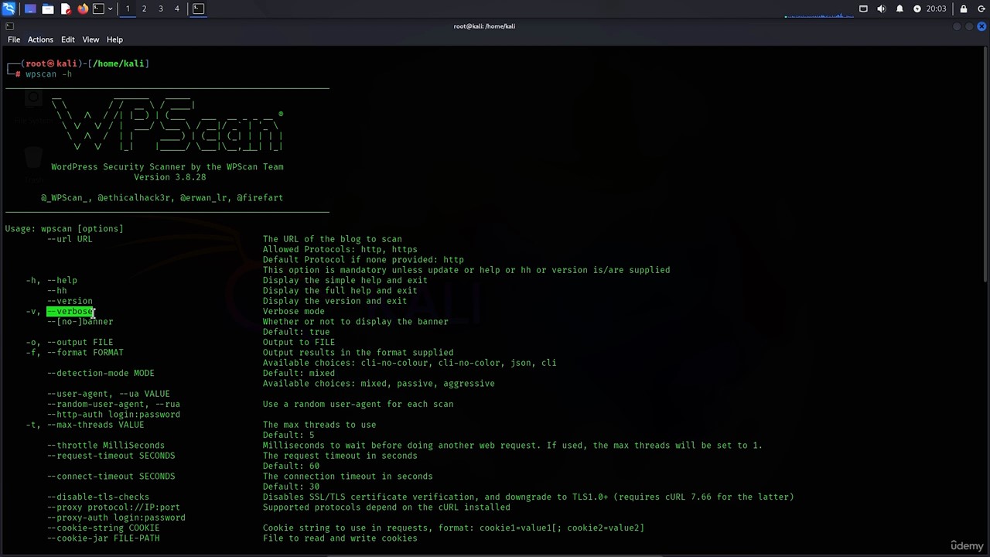Open the Help menu
The image size is (990, 557).
pyautogui.click(x=114, y=39)
